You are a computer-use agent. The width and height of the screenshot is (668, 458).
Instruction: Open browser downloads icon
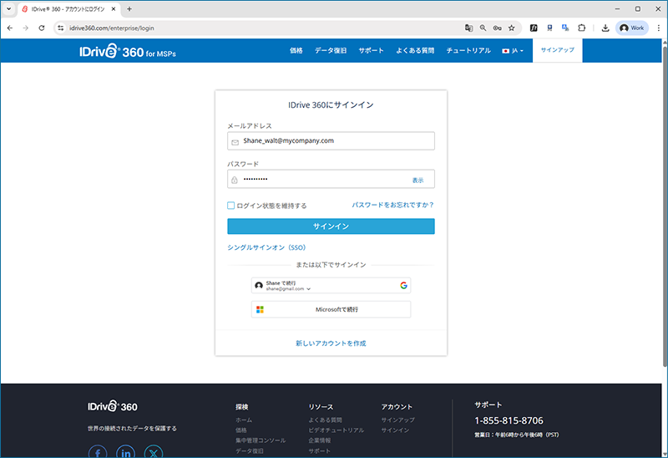(605, 28)
